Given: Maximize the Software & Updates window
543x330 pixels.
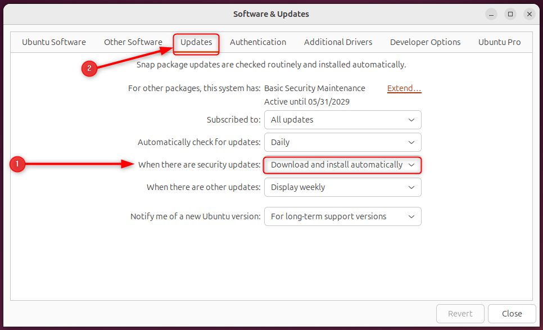Looking at the screenshot, I should (512, 14).
